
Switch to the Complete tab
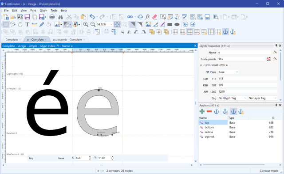(12, 39)
